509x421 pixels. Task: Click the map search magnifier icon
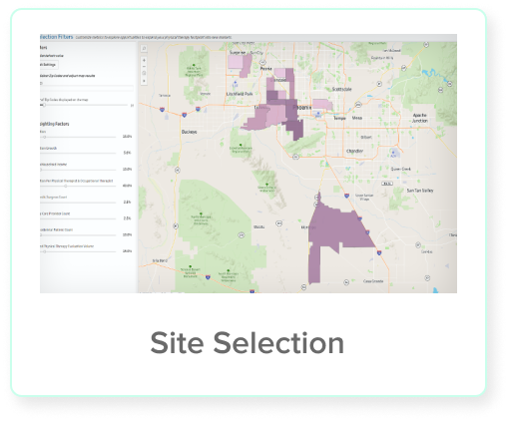pos(144,49)
